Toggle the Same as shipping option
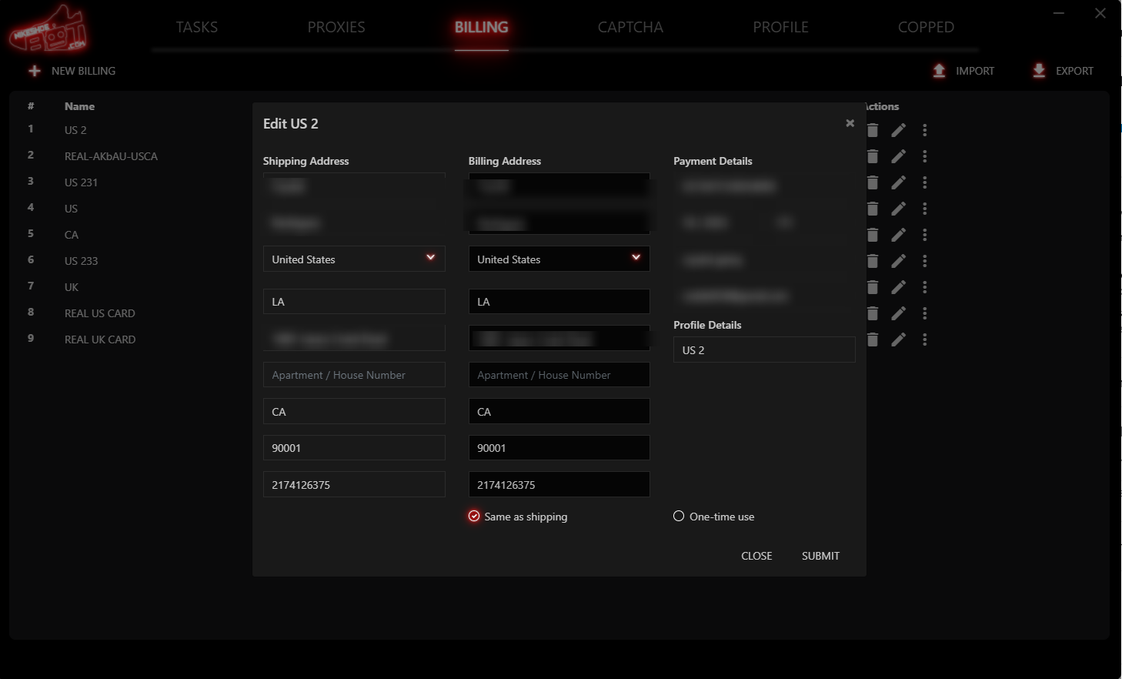This screenshot has height=679, width=1122. (474, 517)
